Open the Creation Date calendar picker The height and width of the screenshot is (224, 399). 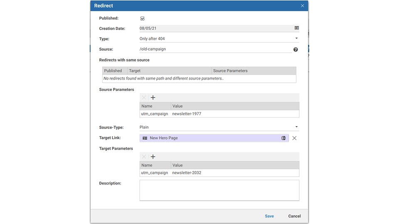(296, 28)
